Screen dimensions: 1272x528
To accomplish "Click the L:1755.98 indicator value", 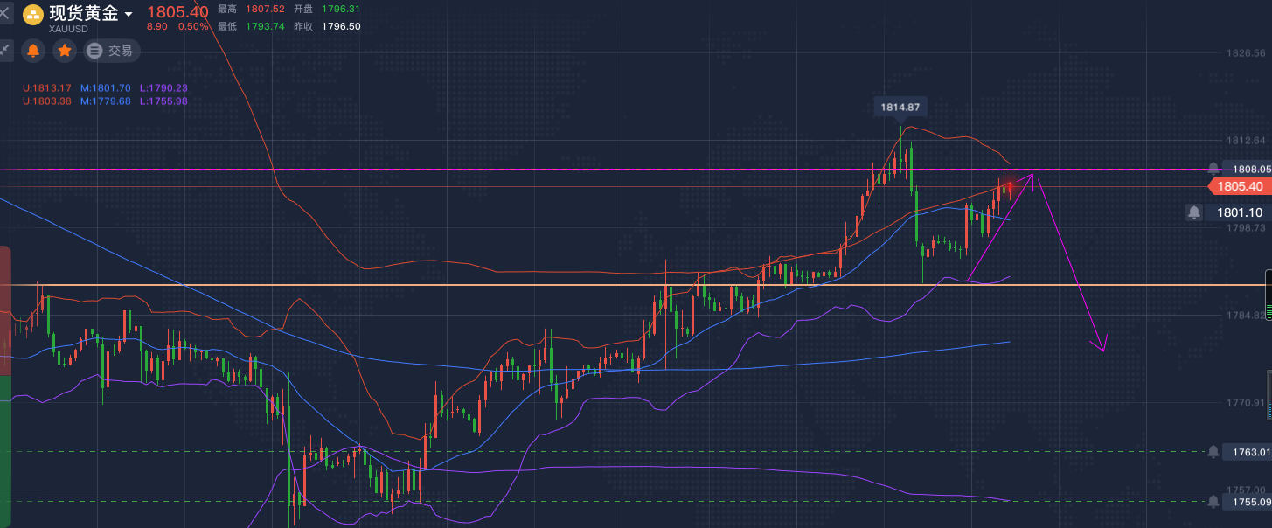I will tap(163, 101).
